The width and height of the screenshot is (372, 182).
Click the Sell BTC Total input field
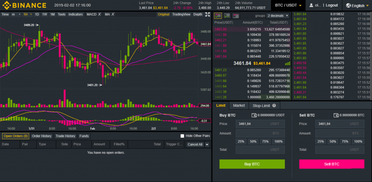pyautogui.click(x=340, y=150)
